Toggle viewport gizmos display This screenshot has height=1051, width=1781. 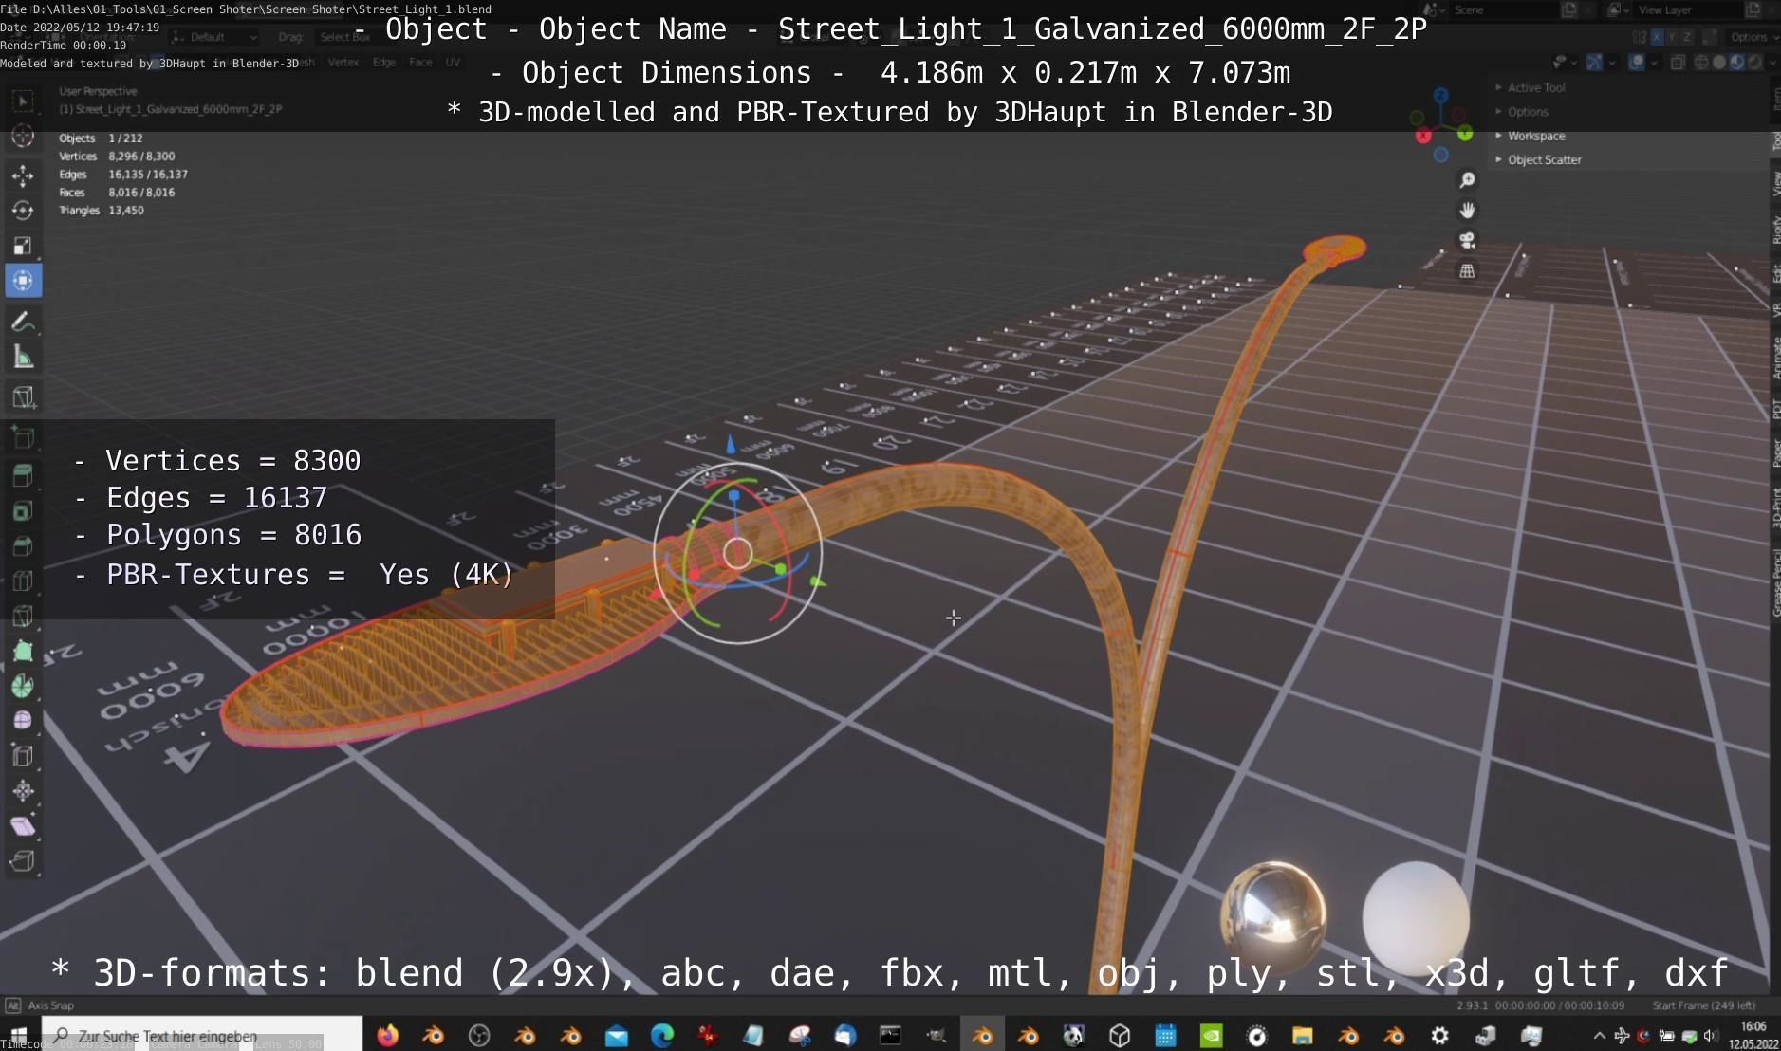click(1594, 63)
